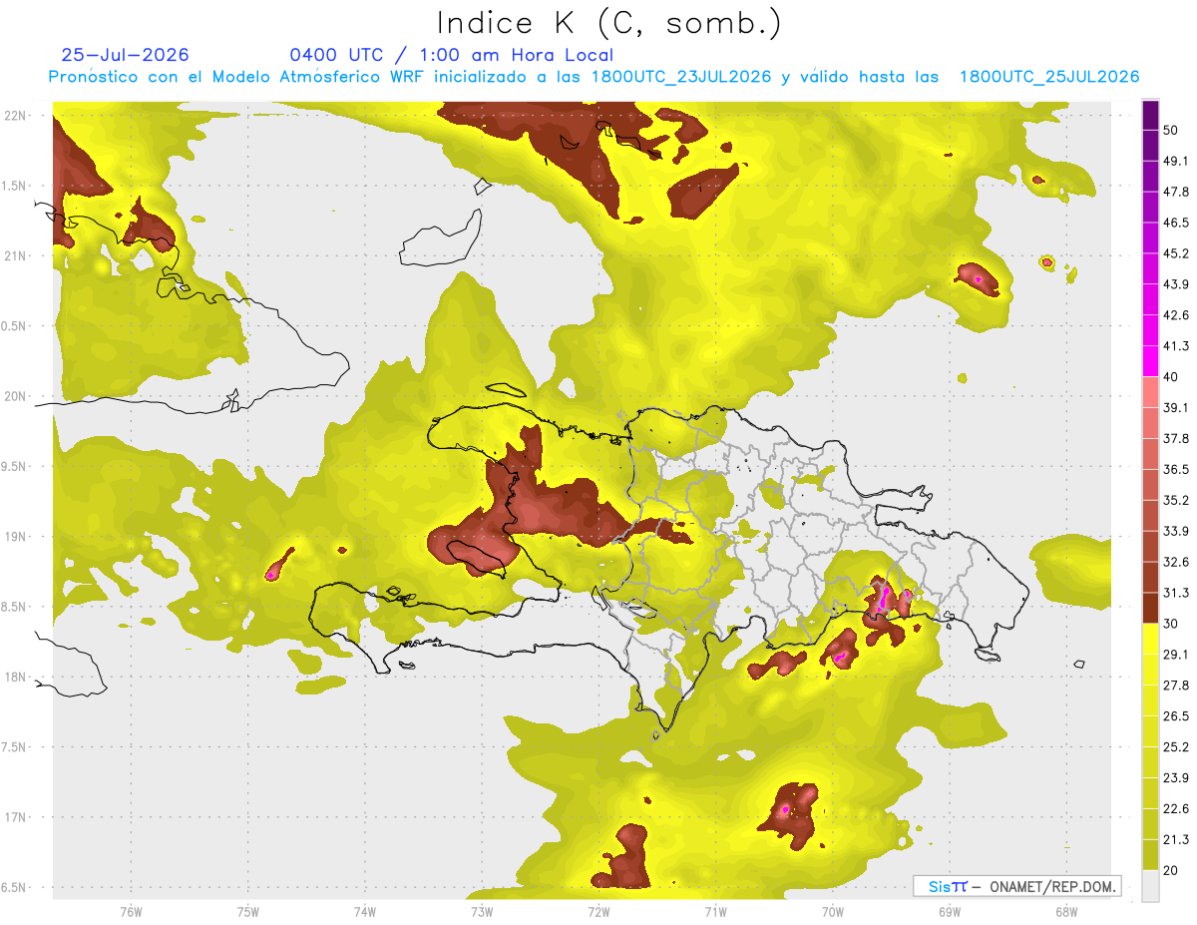1197x925 pixels.
Task: Click the 68W longitude axis label
Action: click(x=1066, y=912)
